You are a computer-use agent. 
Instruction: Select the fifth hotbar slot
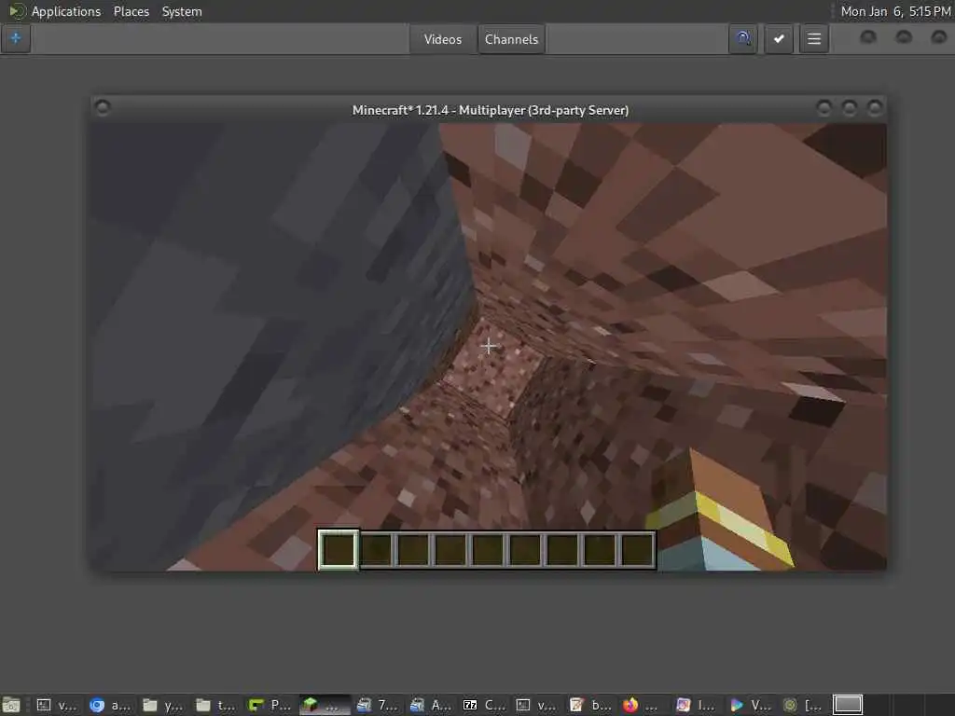point(487,550)
